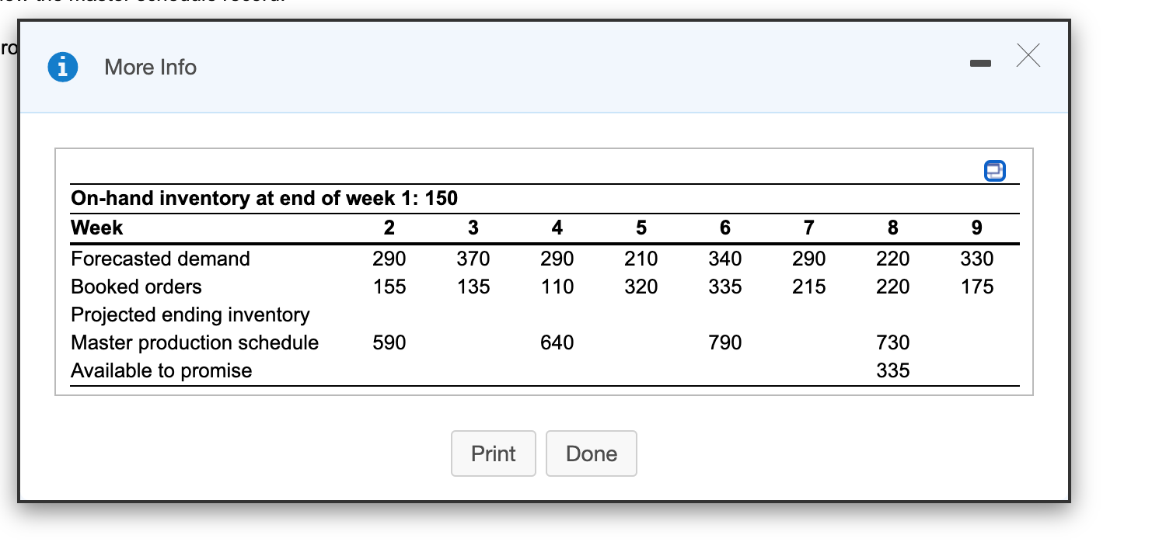1166x542 pixels.
Task: Click forecasted demand of 370 in week 3
Action: pos(473,259)
